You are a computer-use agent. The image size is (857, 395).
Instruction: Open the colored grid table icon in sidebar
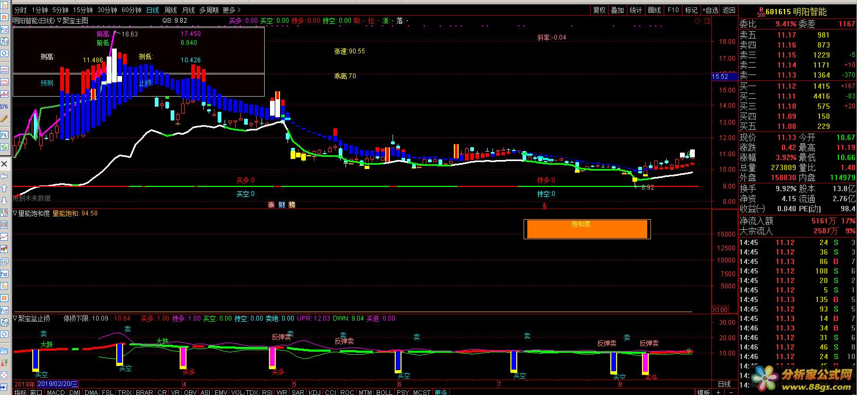[4, 224]
